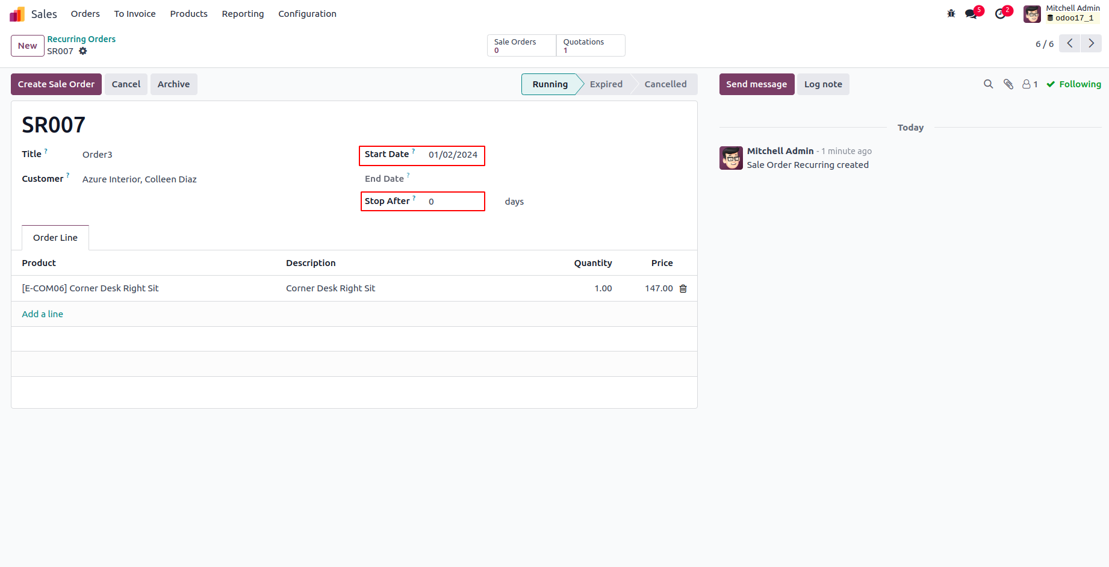Toggle the Following status
This screenshot has width=1109, height=567.
pos(1074,84)
